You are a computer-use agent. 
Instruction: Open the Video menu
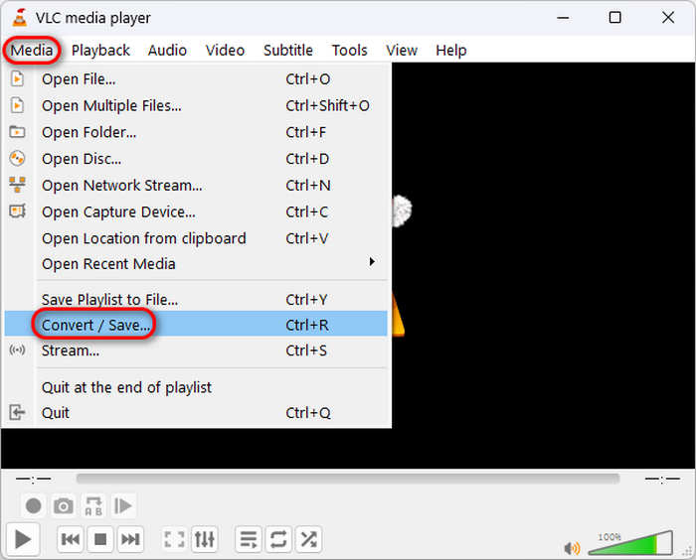(x=225, y=50)
